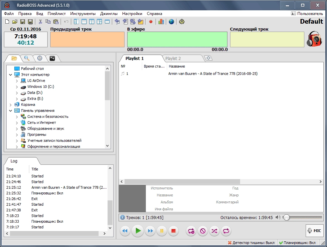Stop playback with the red square

point(173,231)
